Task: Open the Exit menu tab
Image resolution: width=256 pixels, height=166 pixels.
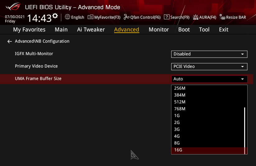Action: pyautogui.click(x=223, y=30)
